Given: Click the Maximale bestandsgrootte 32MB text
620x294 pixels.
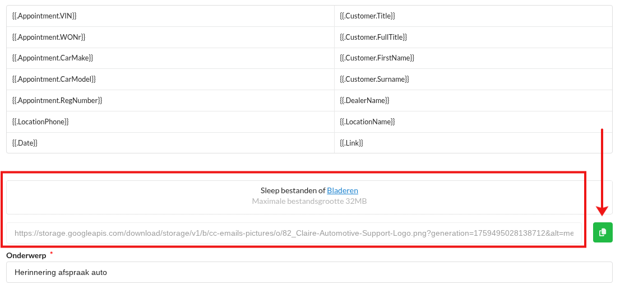Looking at the screenshot, I should click(x=309, y=202).
